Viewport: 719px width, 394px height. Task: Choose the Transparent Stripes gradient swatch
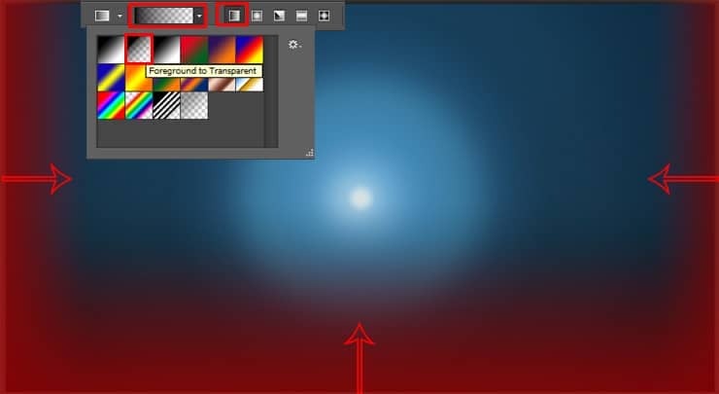(x=166, y=106)
